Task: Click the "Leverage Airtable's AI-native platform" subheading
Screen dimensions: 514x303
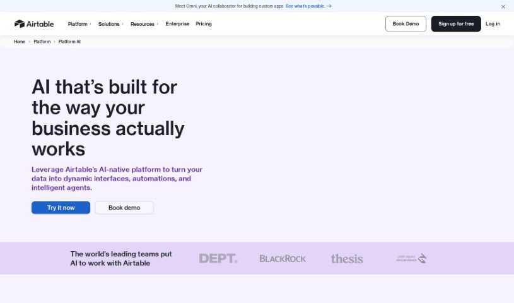Action: tap(117, 179)
